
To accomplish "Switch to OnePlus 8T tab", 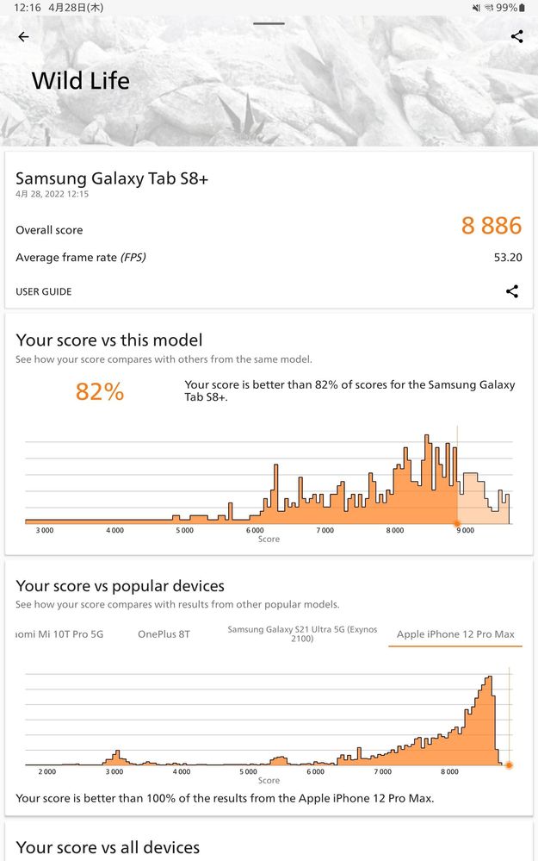I will [x=164, y=634].
